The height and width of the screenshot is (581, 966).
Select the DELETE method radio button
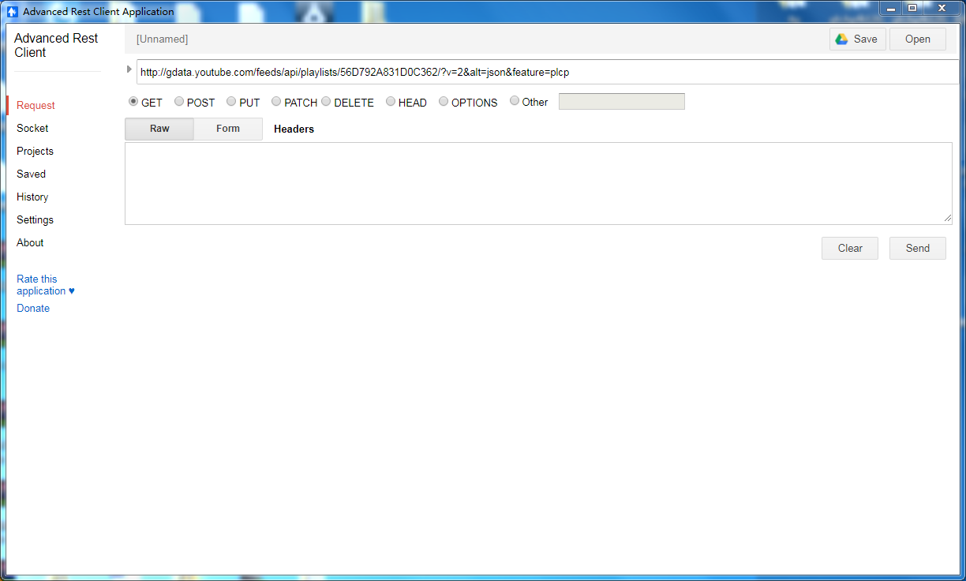(326, 101)
